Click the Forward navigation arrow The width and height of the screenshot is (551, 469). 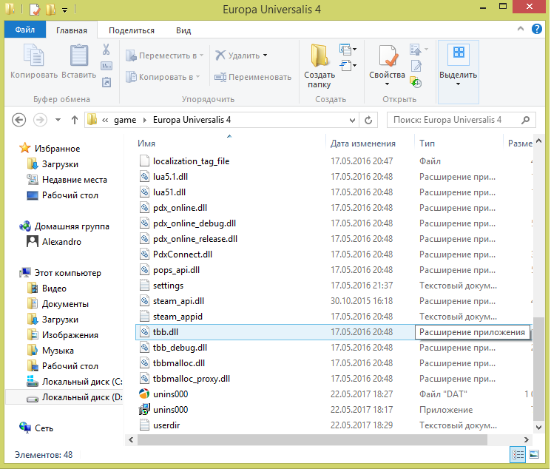(x=40, y=120)
